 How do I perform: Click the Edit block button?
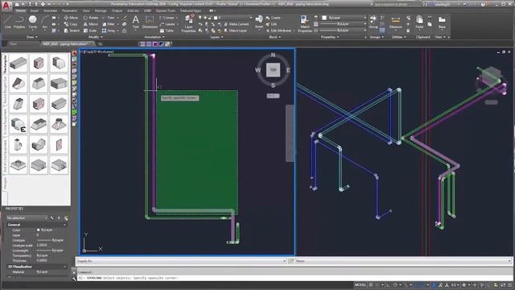click(271, 24)
